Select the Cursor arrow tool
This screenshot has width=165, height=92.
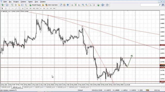click(2, 8)
